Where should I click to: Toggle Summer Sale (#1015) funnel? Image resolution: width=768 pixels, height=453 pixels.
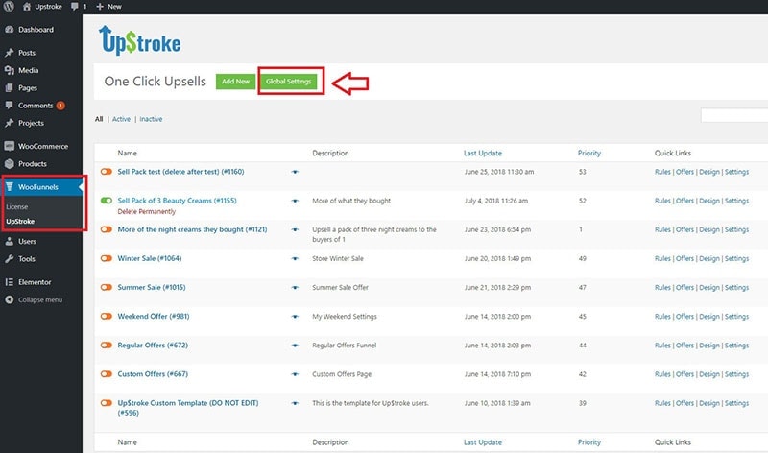point(107,287)
